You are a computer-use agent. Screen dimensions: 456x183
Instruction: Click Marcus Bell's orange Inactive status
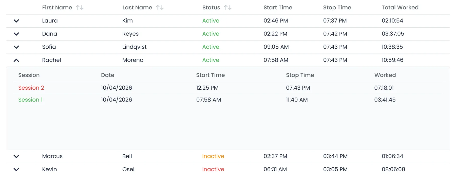point(213,156)
